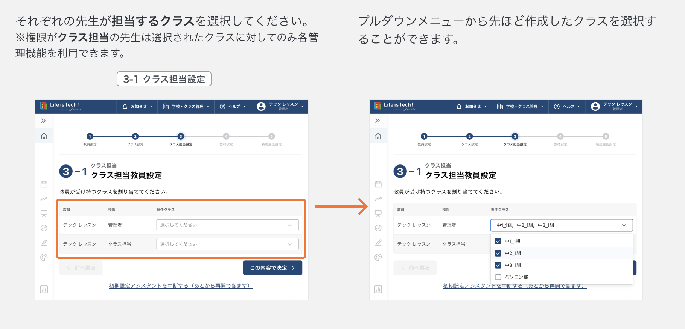Open the 管理者 row class dropdown in the left screenshot
685x329 pixels.
[x=227, y=225]
